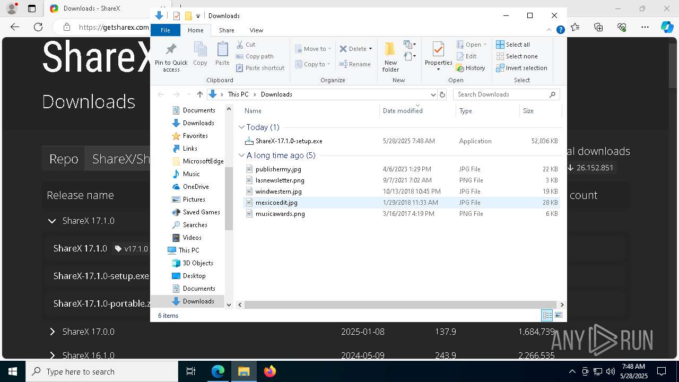Reload the page in Edge browser
Viewport: 679px width, 382px height.
[38, 27]
